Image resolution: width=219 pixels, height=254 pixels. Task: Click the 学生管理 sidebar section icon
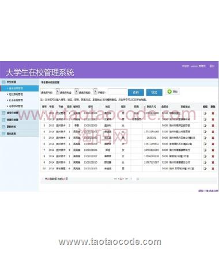(4, 82)
